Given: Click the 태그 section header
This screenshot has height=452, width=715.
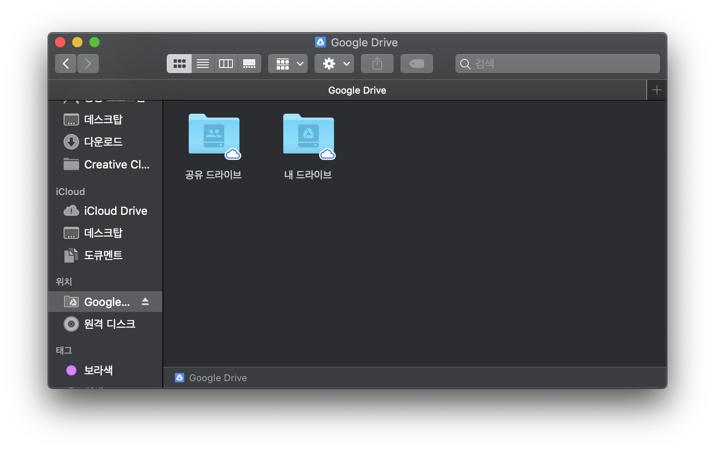Looking at the screenshot, I should coord(64,351).
